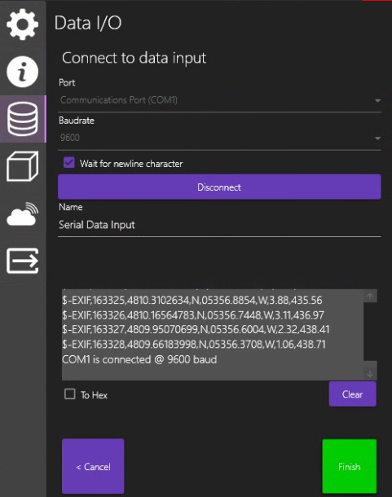Image resolution: width=392 pixels, height=497 pixels.
Task: Click the log scrollbar track
Action: (370, 332)
